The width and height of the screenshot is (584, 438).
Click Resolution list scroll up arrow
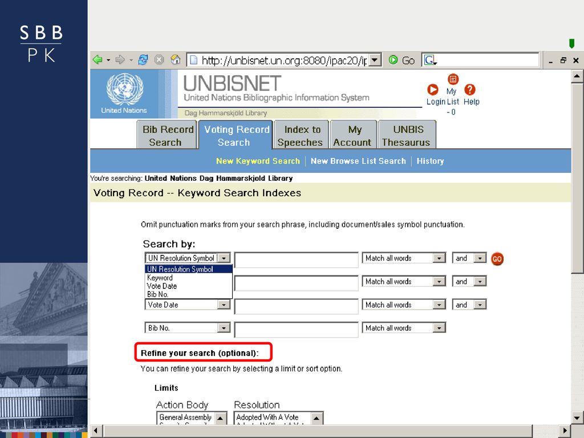pyautogui.click(x=316, y=418)
